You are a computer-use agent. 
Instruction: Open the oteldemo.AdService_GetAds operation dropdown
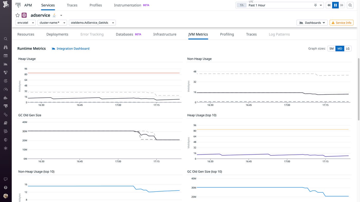pos(92,23)
